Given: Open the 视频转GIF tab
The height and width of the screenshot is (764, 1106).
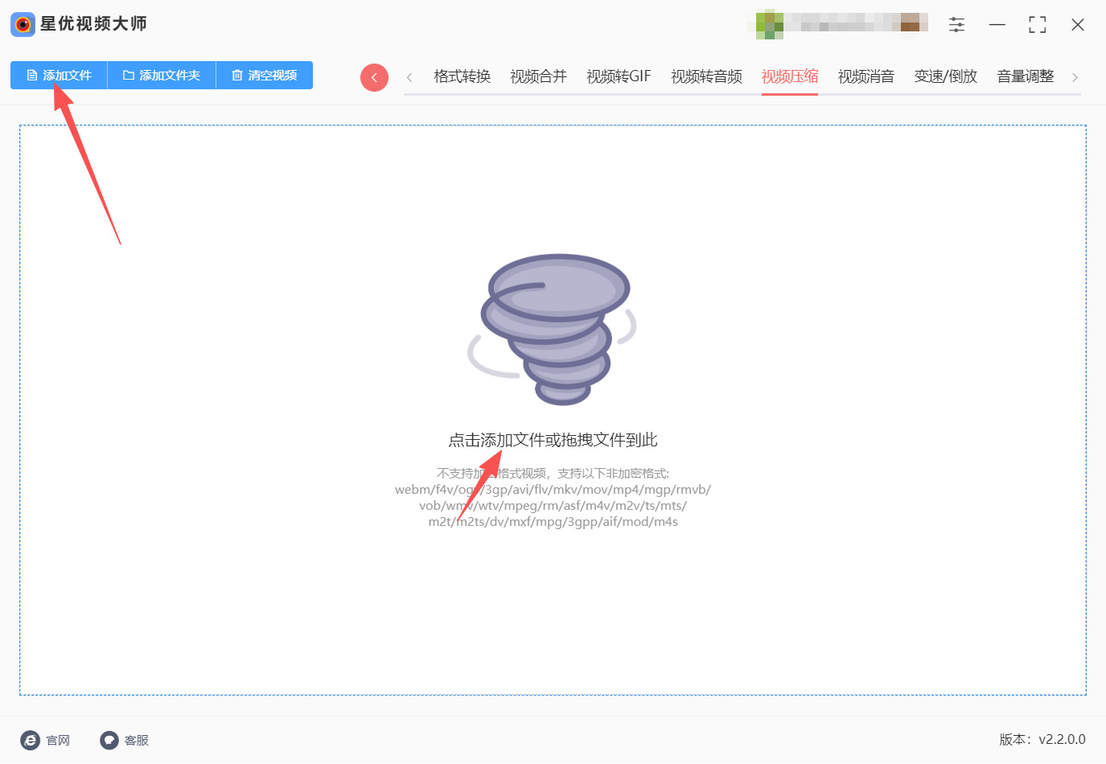Looking at the screenshot, I should coord(619,76).
